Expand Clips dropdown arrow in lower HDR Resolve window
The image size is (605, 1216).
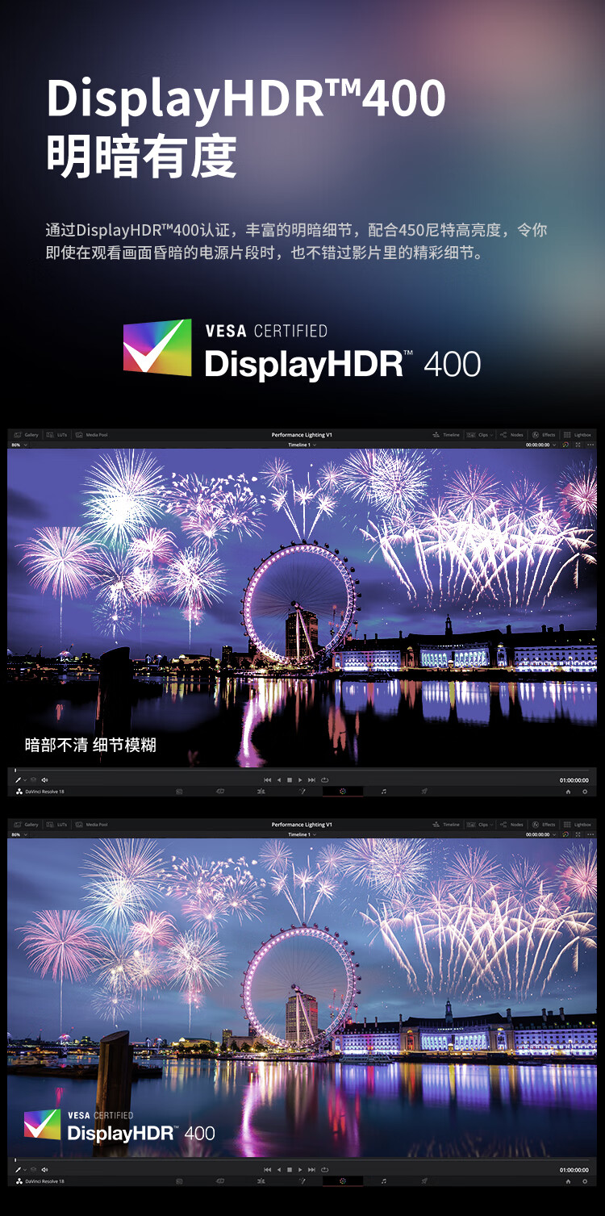pos(491,825)
